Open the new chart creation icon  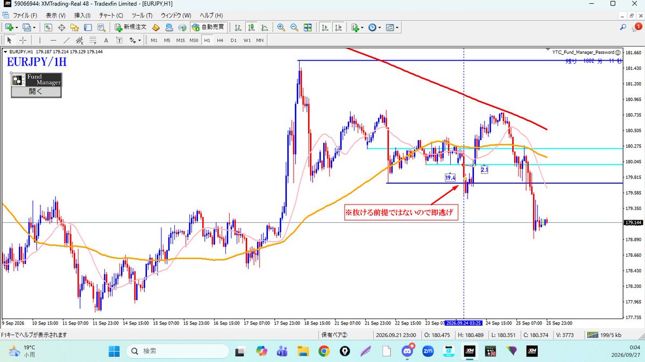tap(9, 27)
